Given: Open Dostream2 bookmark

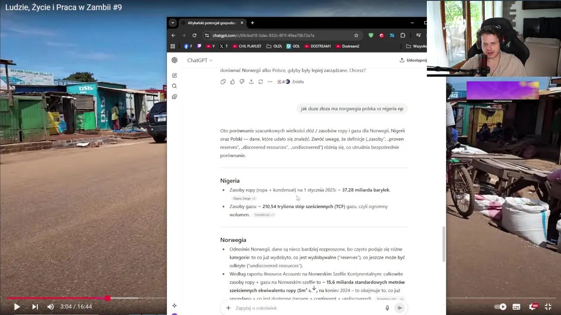Looking at the screenshot, I should [x=348, y=46].
